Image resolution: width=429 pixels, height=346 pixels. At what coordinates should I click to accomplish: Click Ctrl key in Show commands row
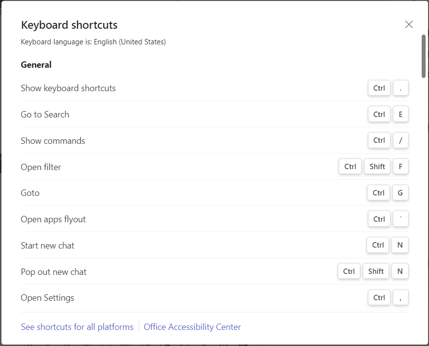tap(379, 140)
